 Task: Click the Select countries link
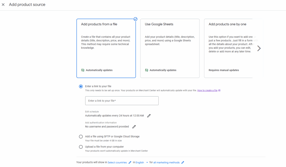[117, 162]
